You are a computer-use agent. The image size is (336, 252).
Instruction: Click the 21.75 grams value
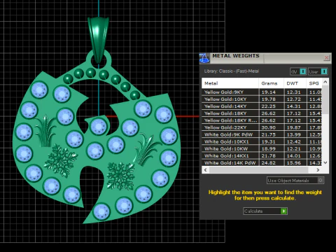pos(269,134)
